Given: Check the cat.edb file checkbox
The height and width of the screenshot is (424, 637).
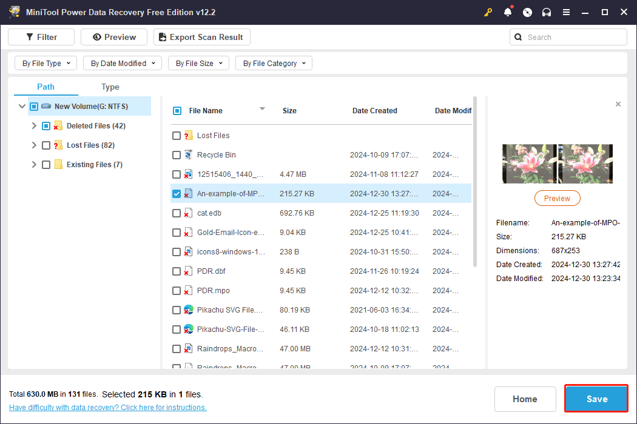Looking at the screenshot, I should (177, 213).
